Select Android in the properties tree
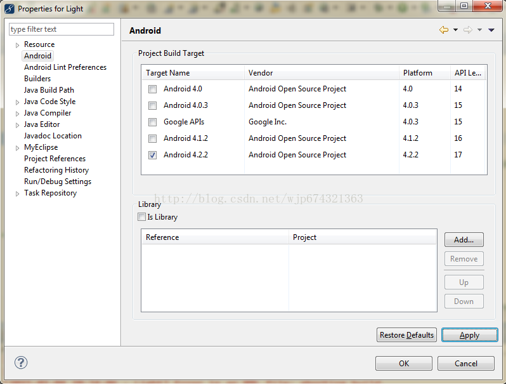This screenshot has width=506, height=384. click(38, 56)
